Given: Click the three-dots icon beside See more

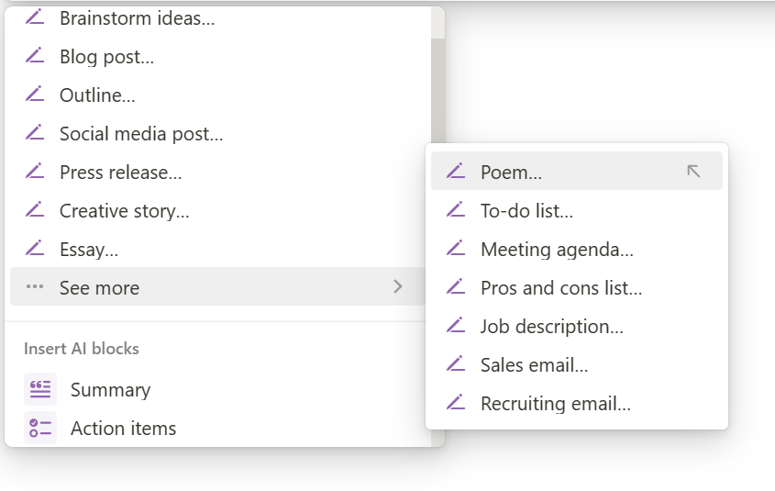Looking at the screenshot, I should coord(35,287).
